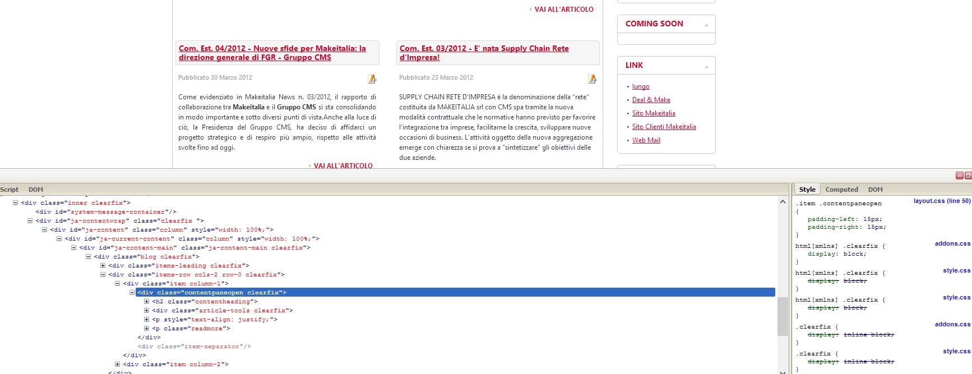Image resolution: width=972 pixels, height=374 pixels.
Task: Select the Style tab in the side panel
Action: point(807,190)
